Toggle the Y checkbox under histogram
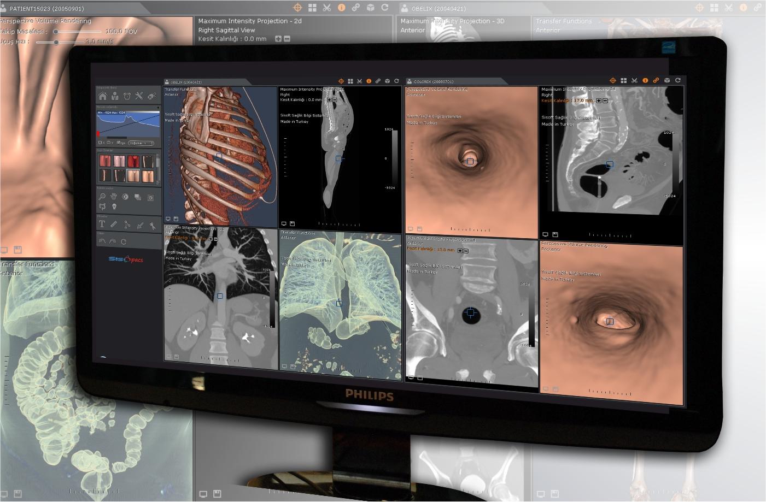The image size is (766, 502). 108,143
